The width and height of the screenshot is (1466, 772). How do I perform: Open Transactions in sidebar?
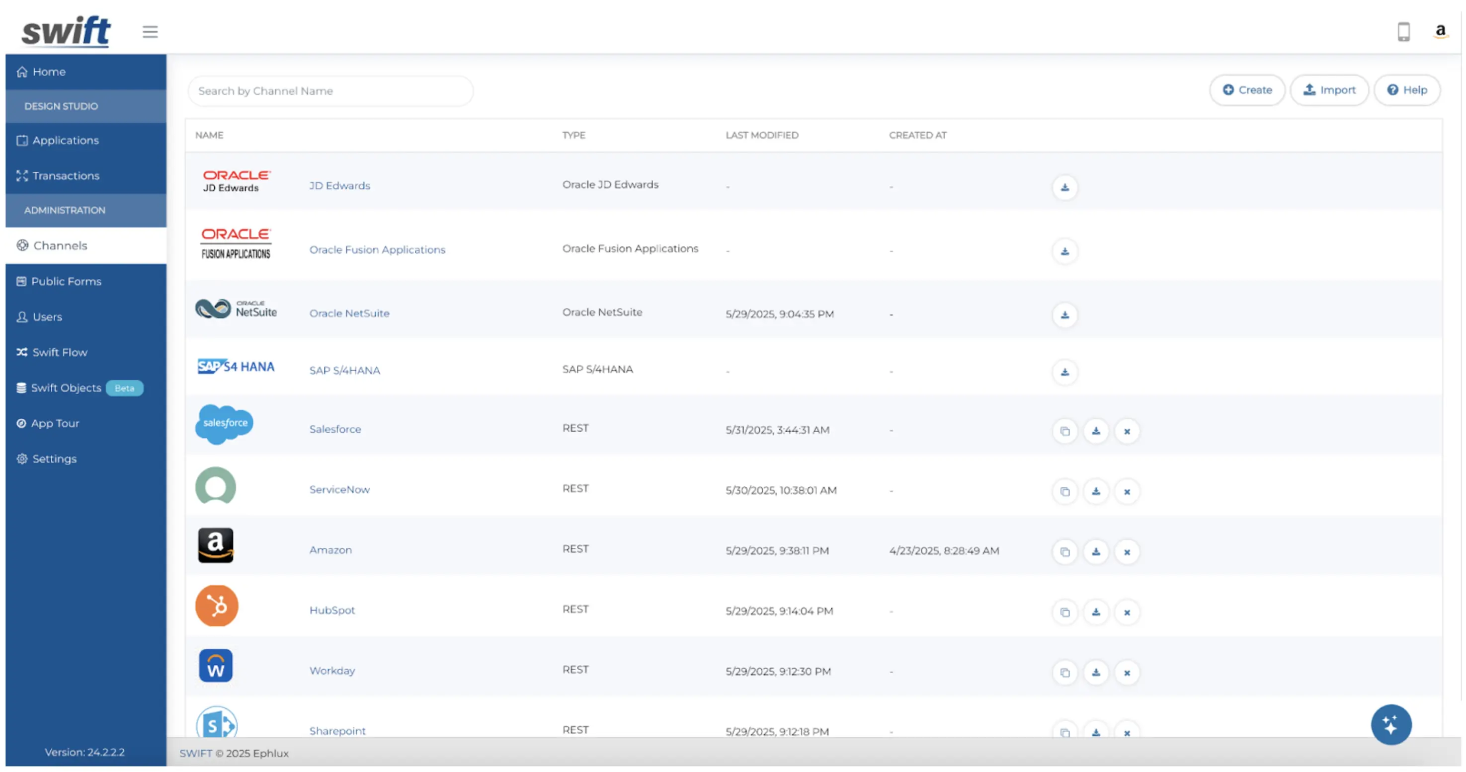click(x=86, y=175)
